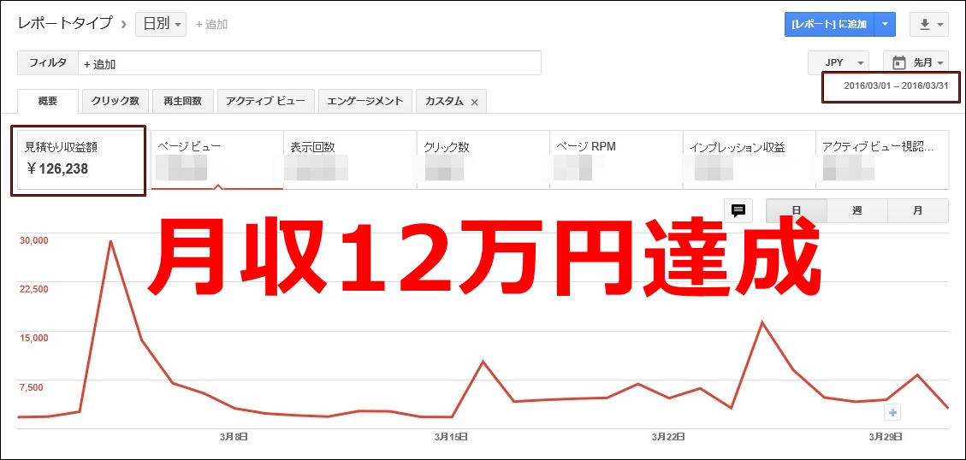
Task: Click the ￥126,238 revenue value
Action: point(57,168)
